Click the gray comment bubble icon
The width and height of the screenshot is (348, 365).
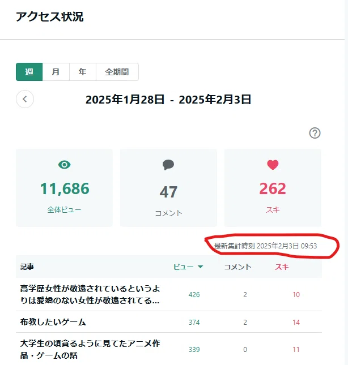(168, 165)
